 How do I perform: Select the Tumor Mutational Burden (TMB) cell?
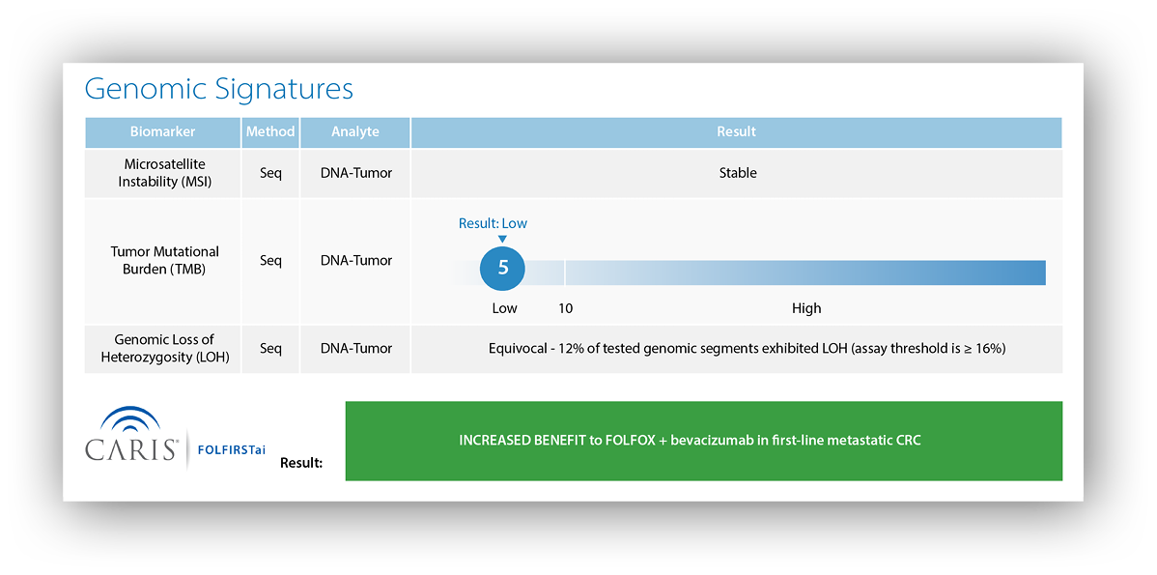pyautogui.click(x=164, y=260)
